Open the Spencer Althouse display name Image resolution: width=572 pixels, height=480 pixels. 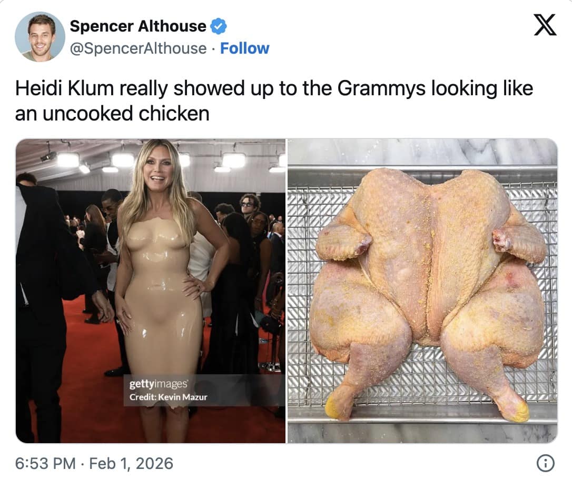pyautogui.click(x=138, y=26)
